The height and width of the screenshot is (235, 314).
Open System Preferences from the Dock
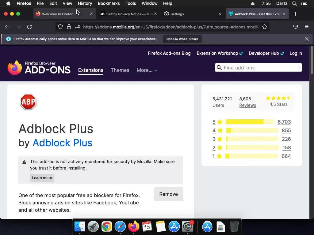click(x=188, y=227)
